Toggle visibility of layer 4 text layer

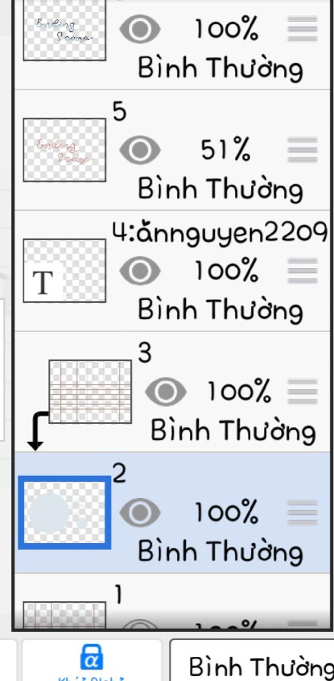coord(140,271)
